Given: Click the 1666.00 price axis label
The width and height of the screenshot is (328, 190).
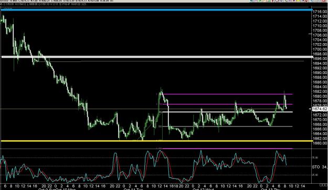Looking at the screenshot, I should 320,129.
